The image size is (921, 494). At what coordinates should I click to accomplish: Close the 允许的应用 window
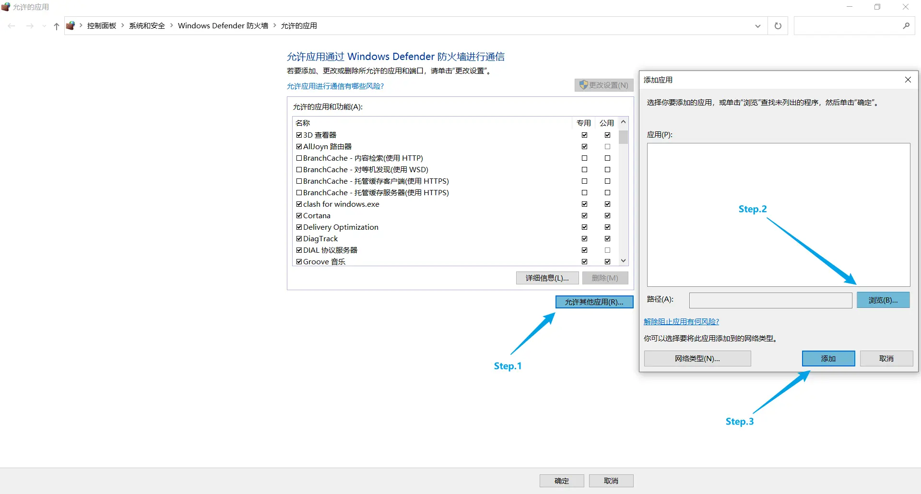coord(906,7)
